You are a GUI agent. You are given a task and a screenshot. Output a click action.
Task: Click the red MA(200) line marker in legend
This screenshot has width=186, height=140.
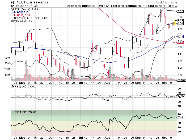pos(12,15)
